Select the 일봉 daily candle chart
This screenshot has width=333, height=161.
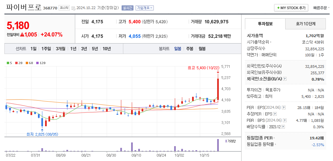coord(178,49)
